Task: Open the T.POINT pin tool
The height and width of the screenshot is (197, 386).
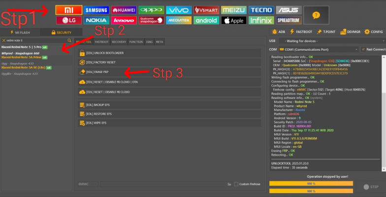Action: [x=326, y=32]
